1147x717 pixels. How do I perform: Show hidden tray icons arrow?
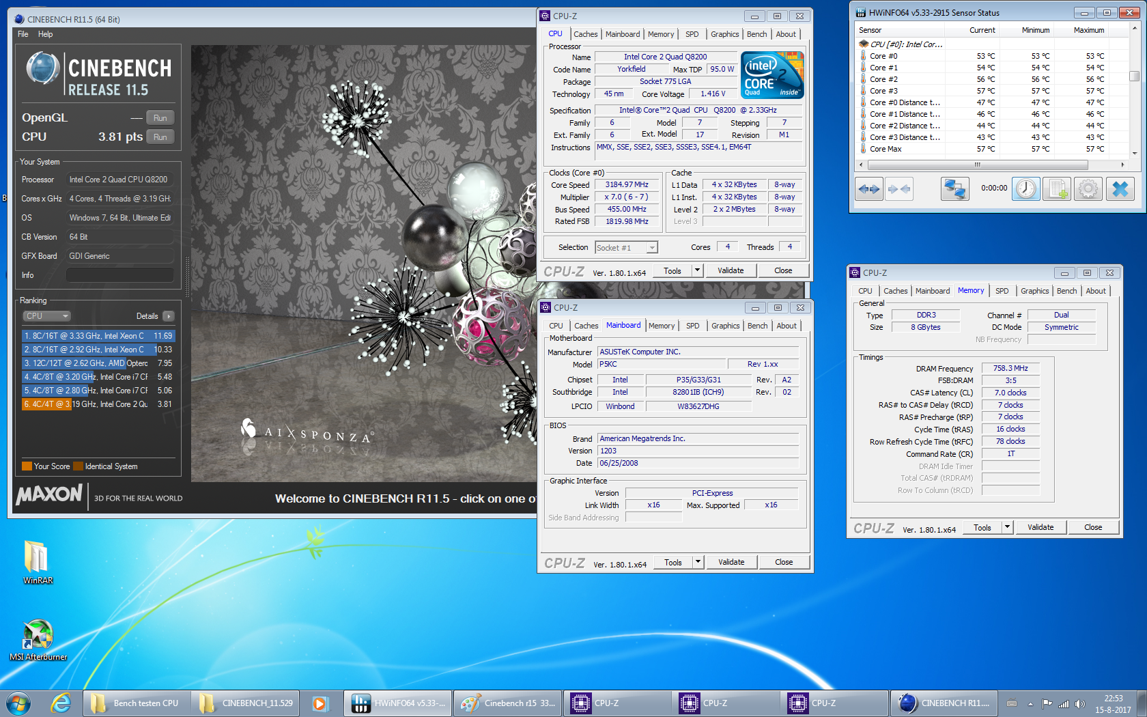(1030, 704)
